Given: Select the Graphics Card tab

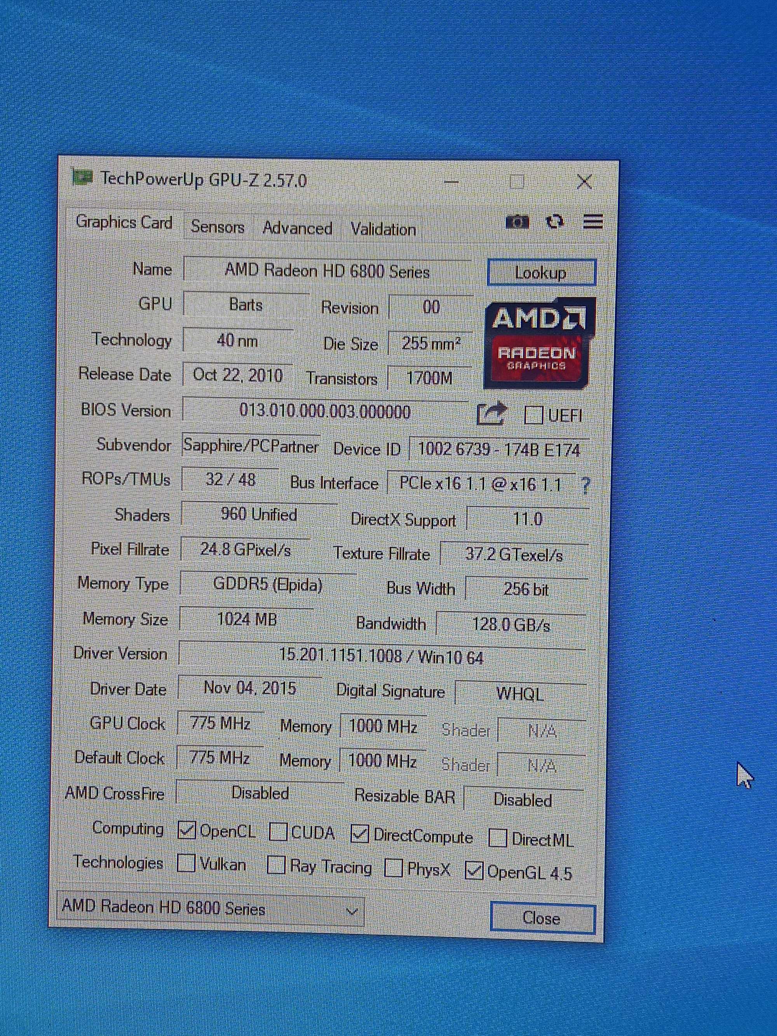Looking at the screenshot, I should 124,222.
